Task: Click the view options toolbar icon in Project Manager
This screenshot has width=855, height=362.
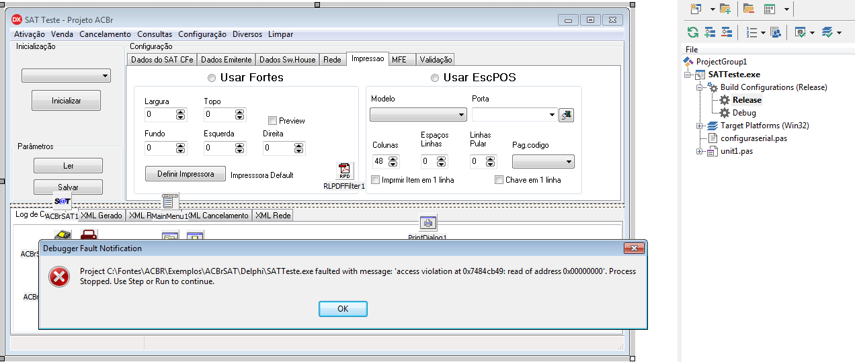Action: point(770,9)
